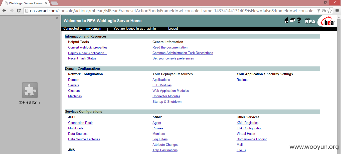Close the WebLogic Server Console tab

click(x=46, y=3)
